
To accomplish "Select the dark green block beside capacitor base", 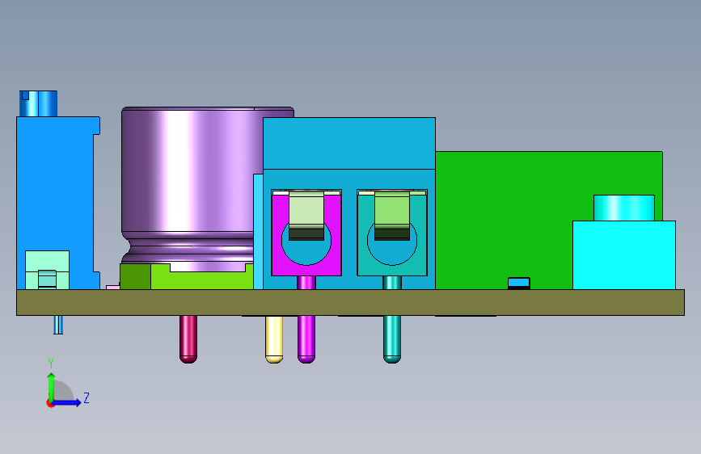I will [136, 276].
